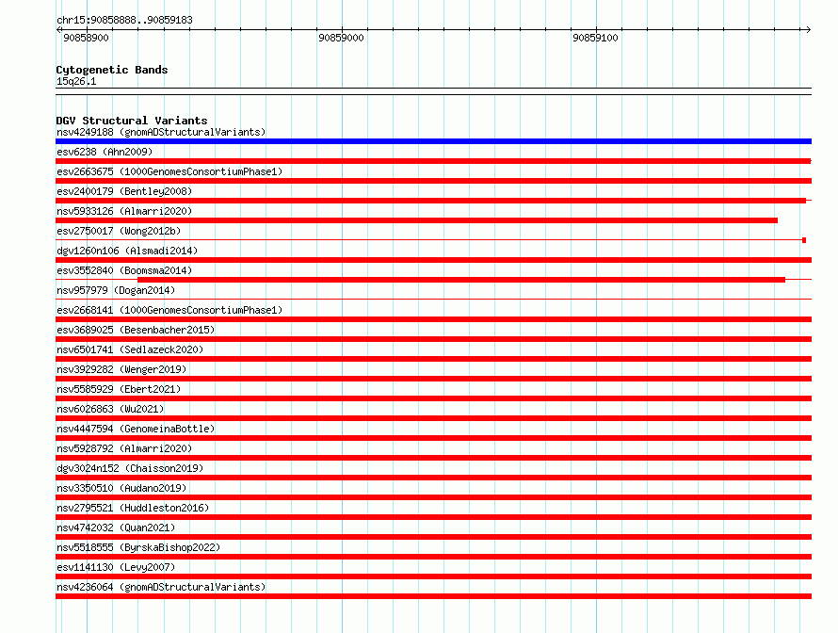
Task: Click small red block of esv2750017
Action: 804,240
